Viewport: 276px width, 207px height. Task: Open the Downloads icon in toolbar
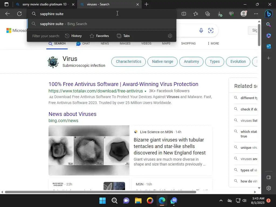220,14
